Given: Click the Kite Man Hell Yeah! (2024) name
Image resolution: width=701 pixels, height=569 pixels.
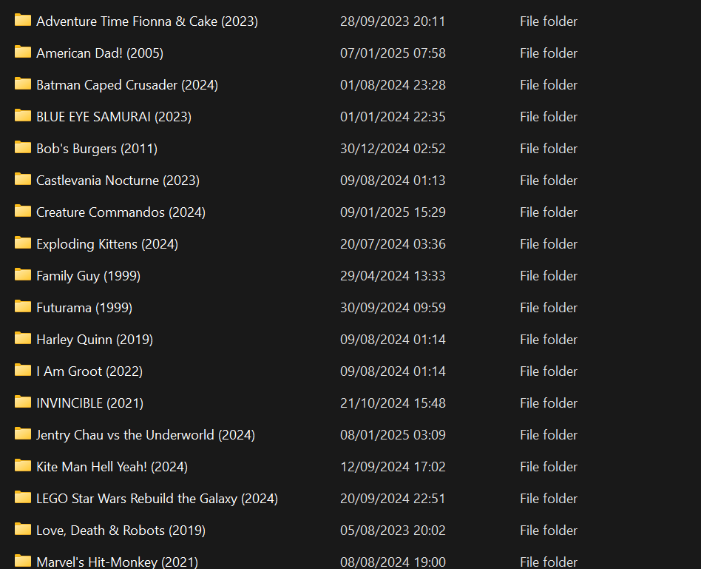Looking at the screenshot, I should 112,467.
